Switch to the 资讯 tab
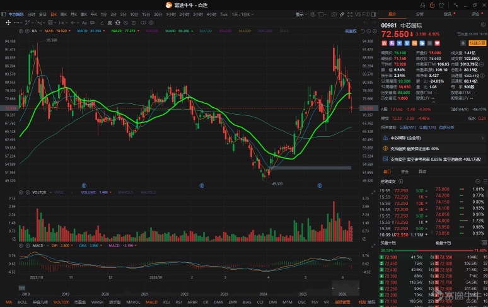The image size is (488, 307). click(x=448, y=14)
